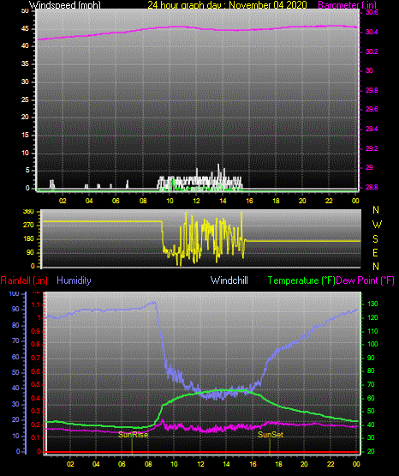Image resolution: width=399 pixels, height=476 pixels.
Task: Click the 12 hour tick on windspeed chart
Action: [x=196, y=201]
